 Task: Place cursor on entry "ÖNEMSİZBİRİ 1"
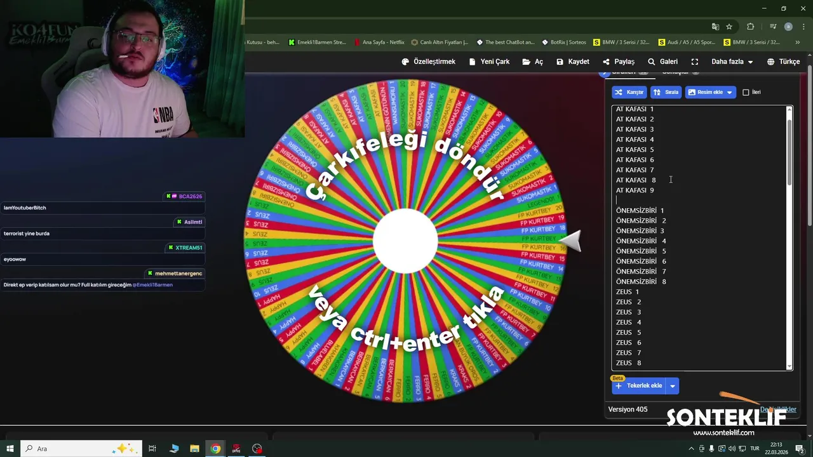[x=640, y=211]
